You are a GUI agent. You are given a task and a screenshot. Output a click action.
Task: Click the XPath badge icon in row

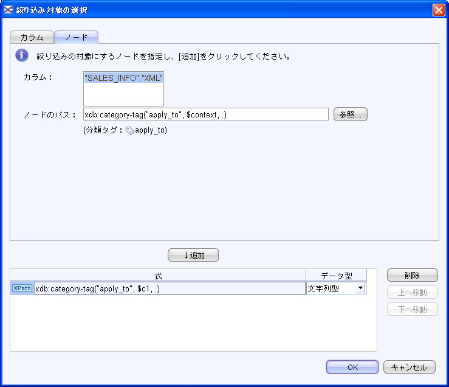pos(22,288)
